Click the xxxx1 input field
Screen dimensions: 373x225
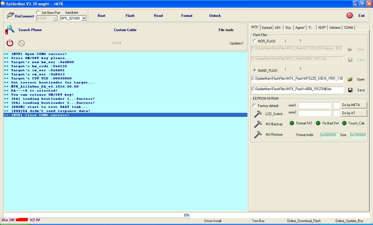click(314, 105)
